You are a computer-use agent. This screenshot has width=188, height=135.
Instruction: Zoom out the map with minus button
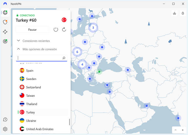(175, 130)
